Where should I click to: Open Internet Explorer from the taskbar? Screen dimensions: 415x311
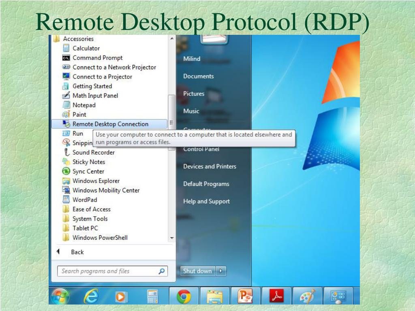[91, 296]
